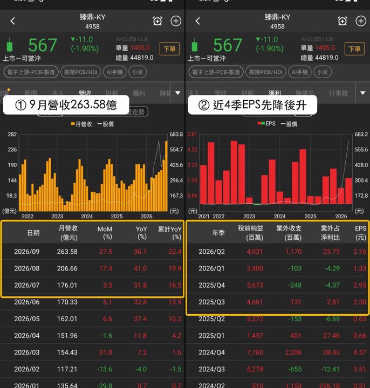Add stock to watchlist in right panel

[x=361, y=21]
